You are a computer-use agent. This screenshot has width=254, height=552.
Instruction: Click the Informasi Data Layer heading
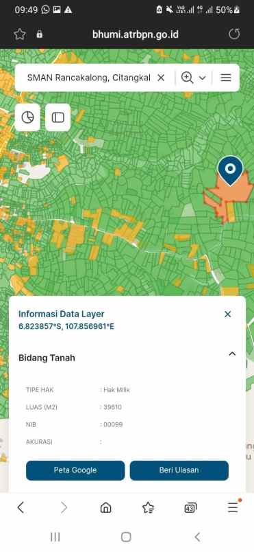(62, 314)
